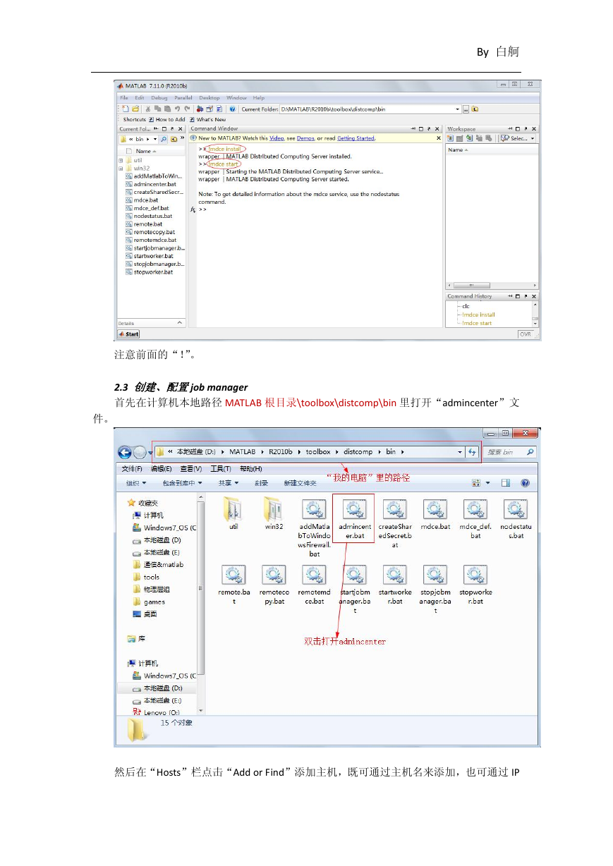Go up one folder level in MATLAB
613x866 pixels.
pyautogui.click(x=475, y=109)
